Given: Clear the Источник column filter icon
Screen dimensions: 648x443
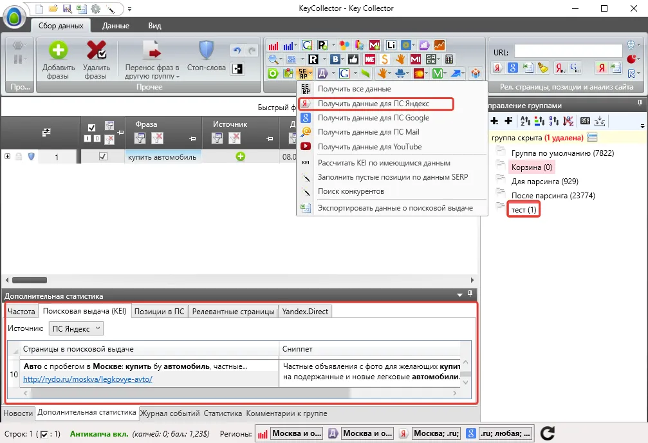Looking at the screenshot, I should click(234, 138).
